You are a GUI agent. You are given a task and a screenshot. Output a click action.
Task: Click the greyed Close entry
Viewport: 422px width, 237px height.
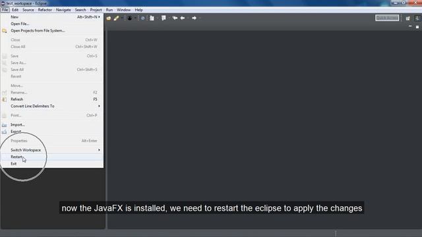(52, 39)
